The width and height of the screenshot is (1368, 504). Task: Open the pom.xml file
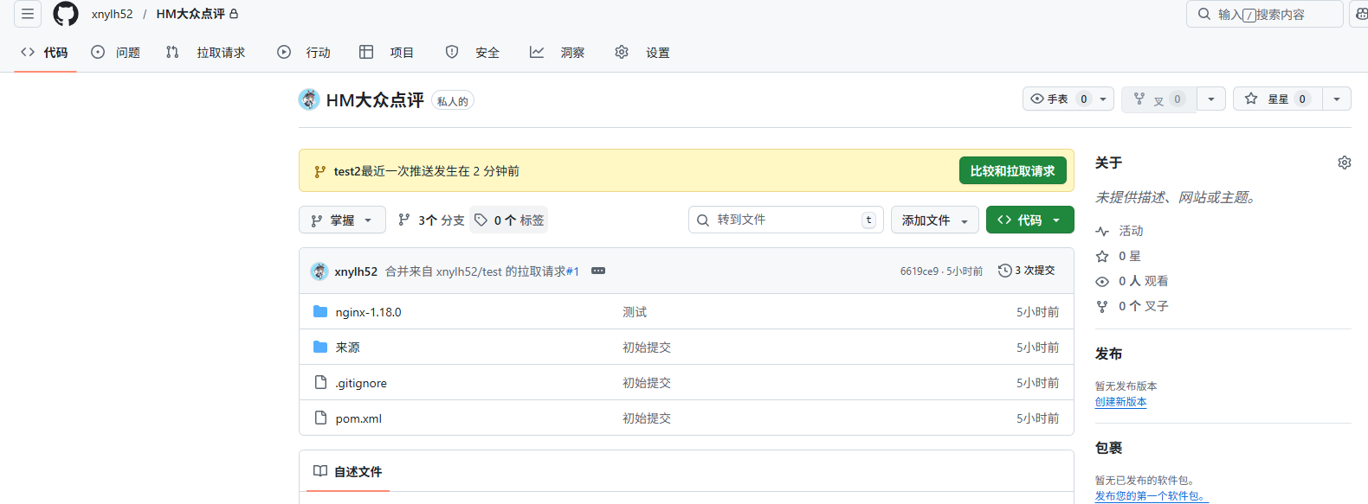[x=358, y=418]
